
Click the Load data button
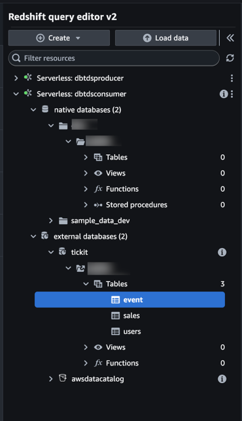point(165,38)
